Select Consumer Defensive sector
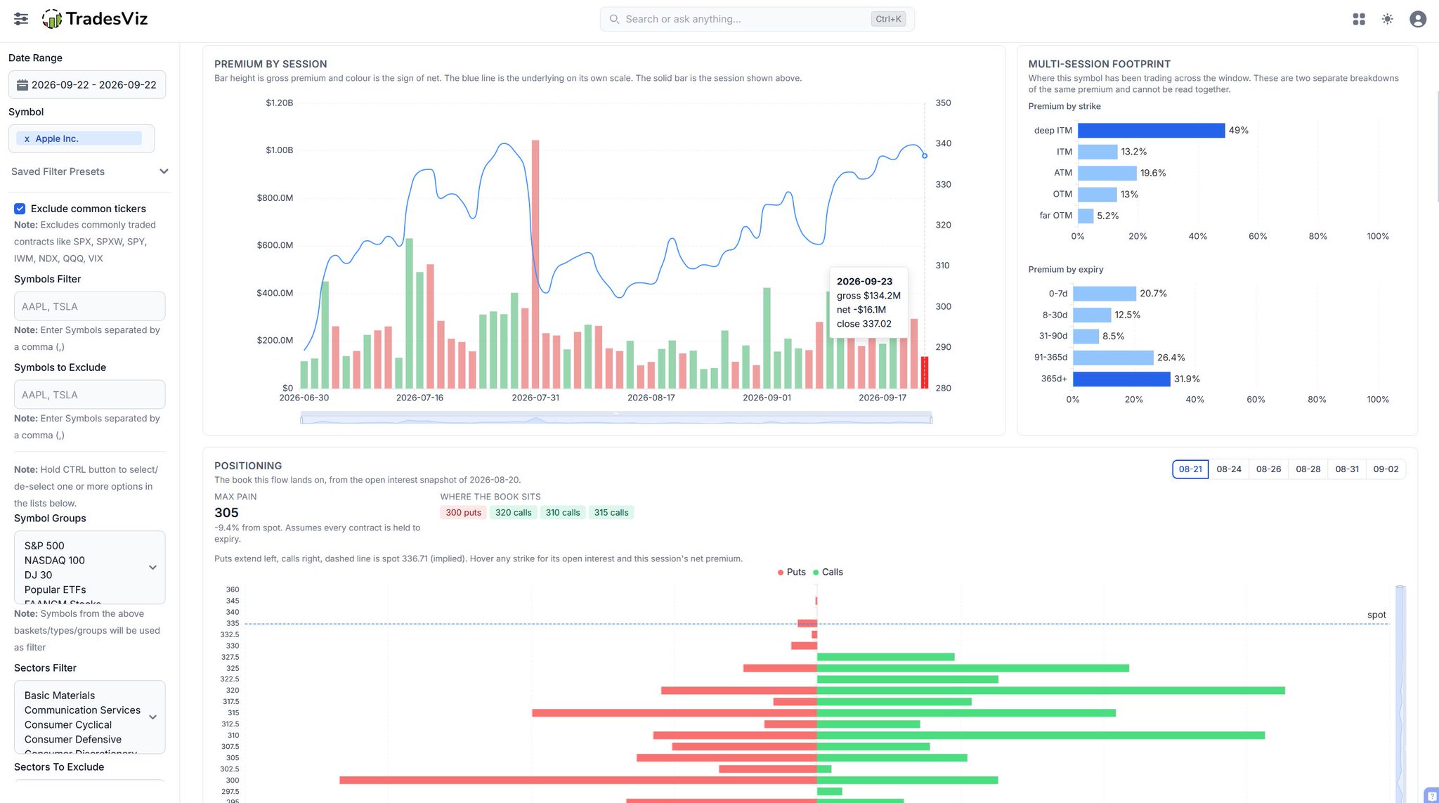The image size is (1439, 803). click(73, 740)
